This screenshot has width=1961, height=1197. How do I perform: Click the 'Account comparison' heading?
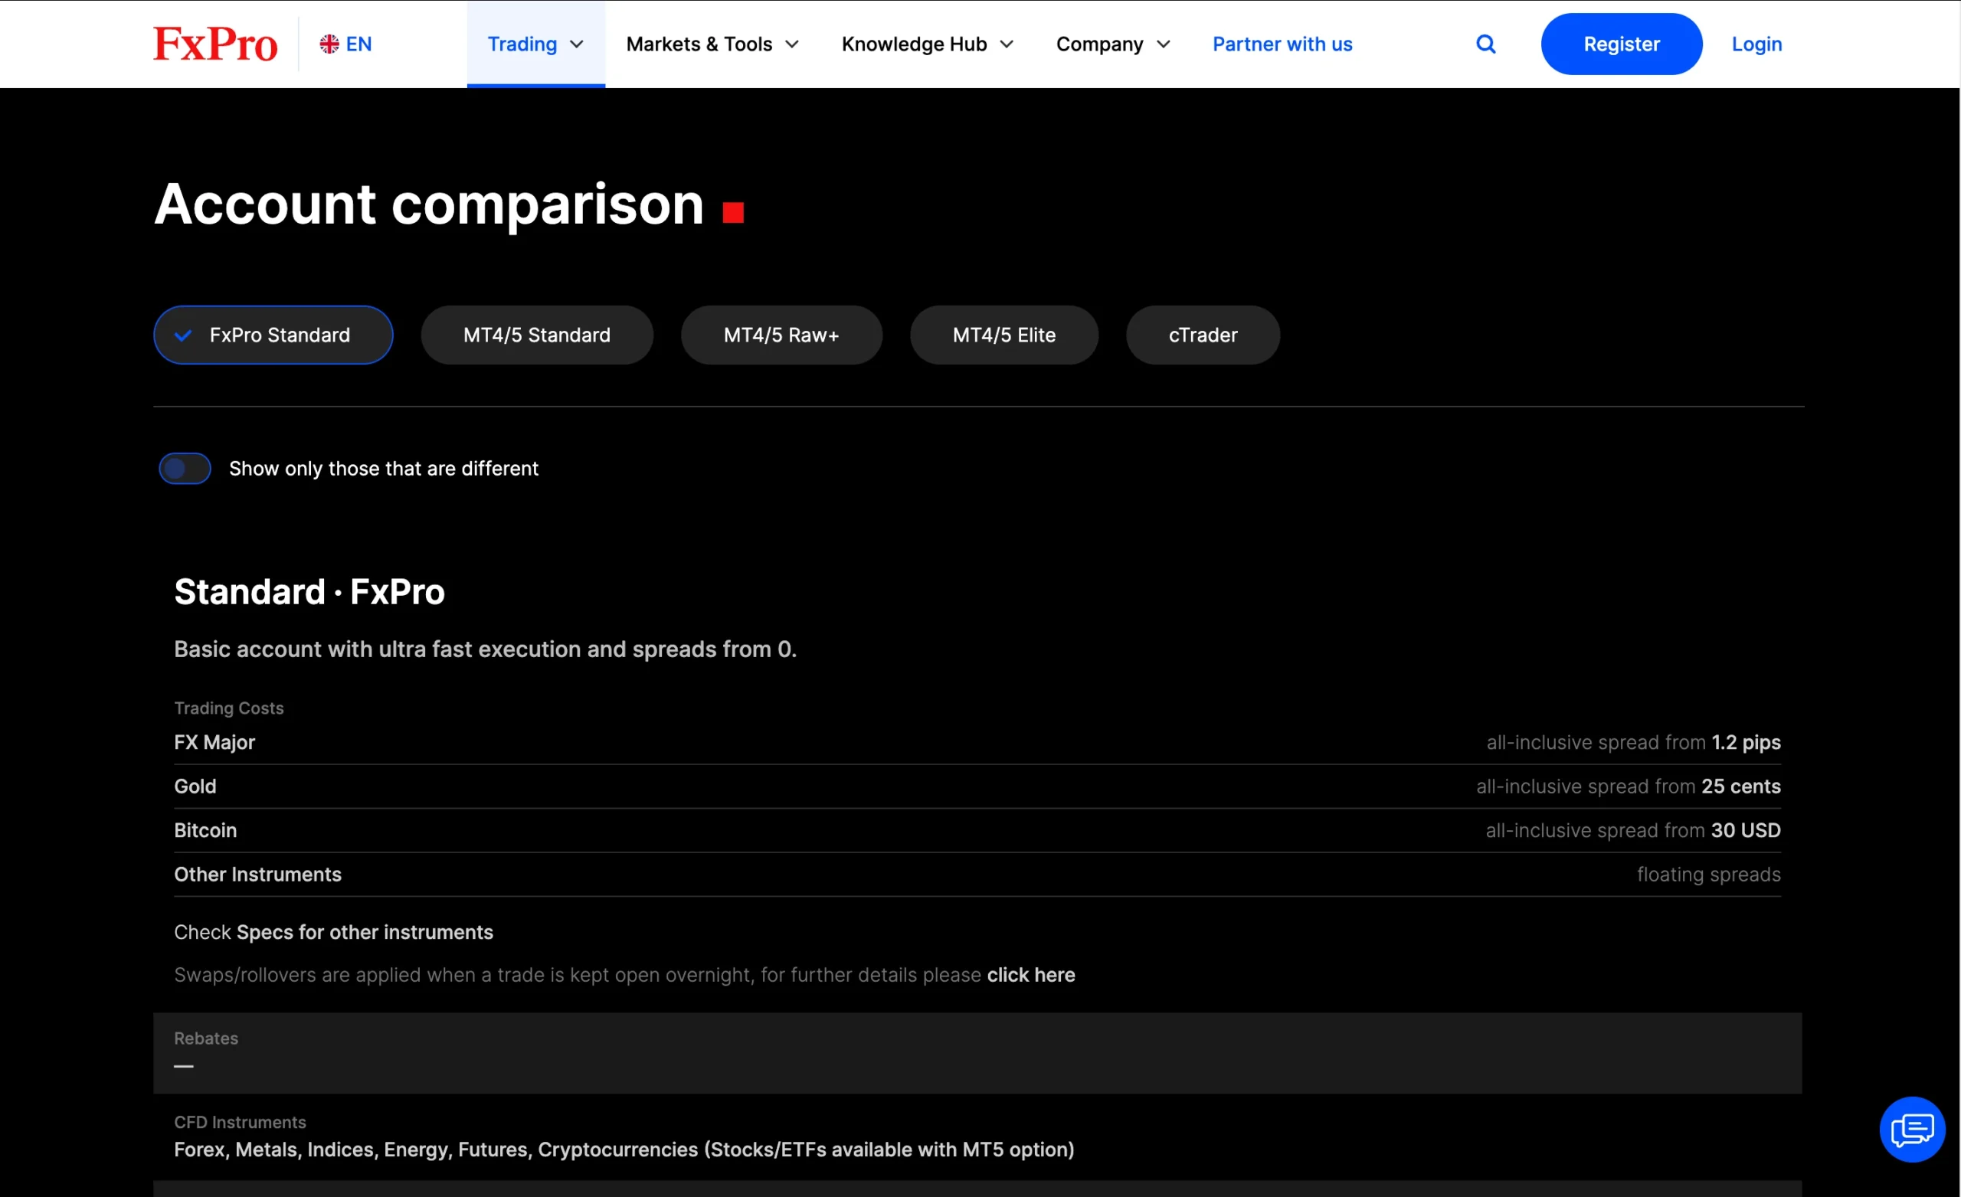(429, 204)
